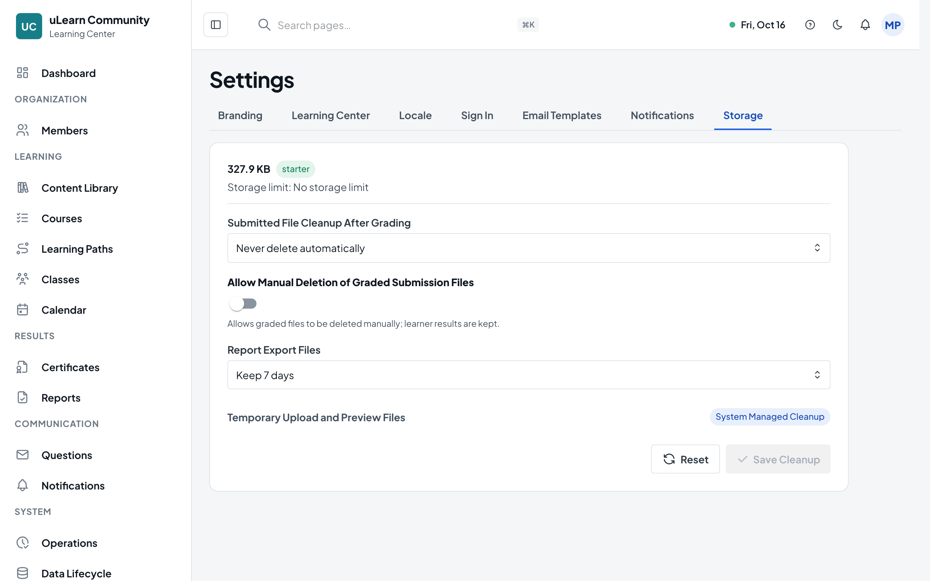Switch to the Sign In tab
Viewport: 930px width, 581px height.
coord(477,115)
